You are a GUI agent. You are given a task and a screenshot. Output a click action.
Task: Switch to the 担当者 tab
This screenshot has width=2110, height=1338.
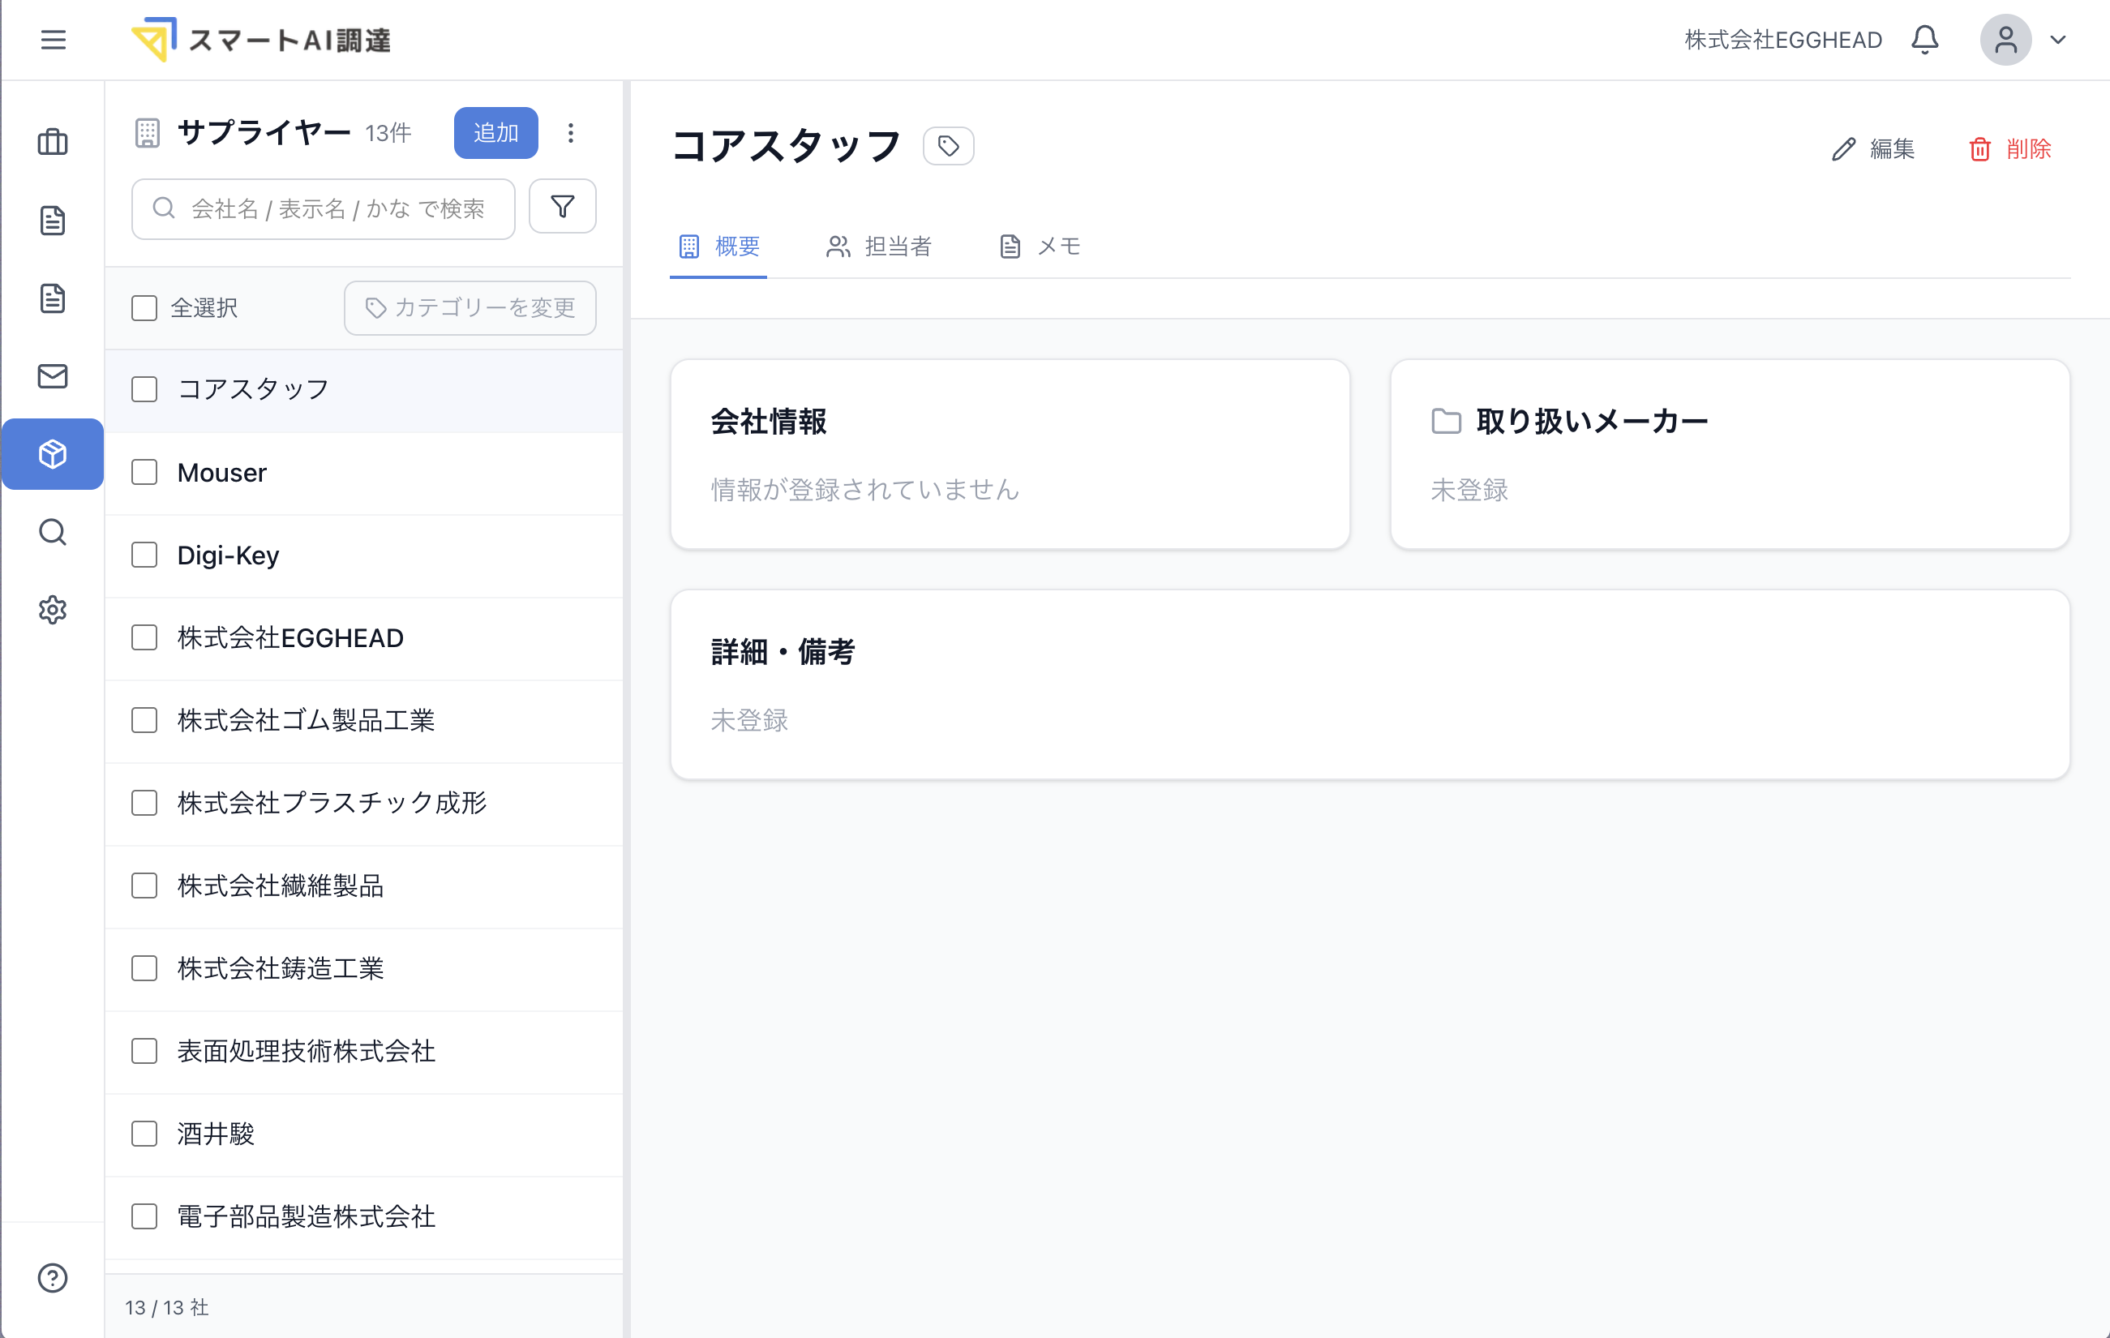tap(879, 247)
